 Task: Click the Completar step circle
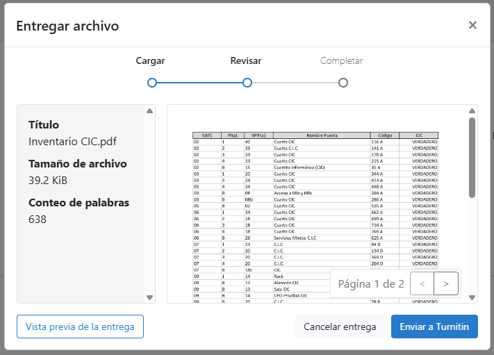343,83
